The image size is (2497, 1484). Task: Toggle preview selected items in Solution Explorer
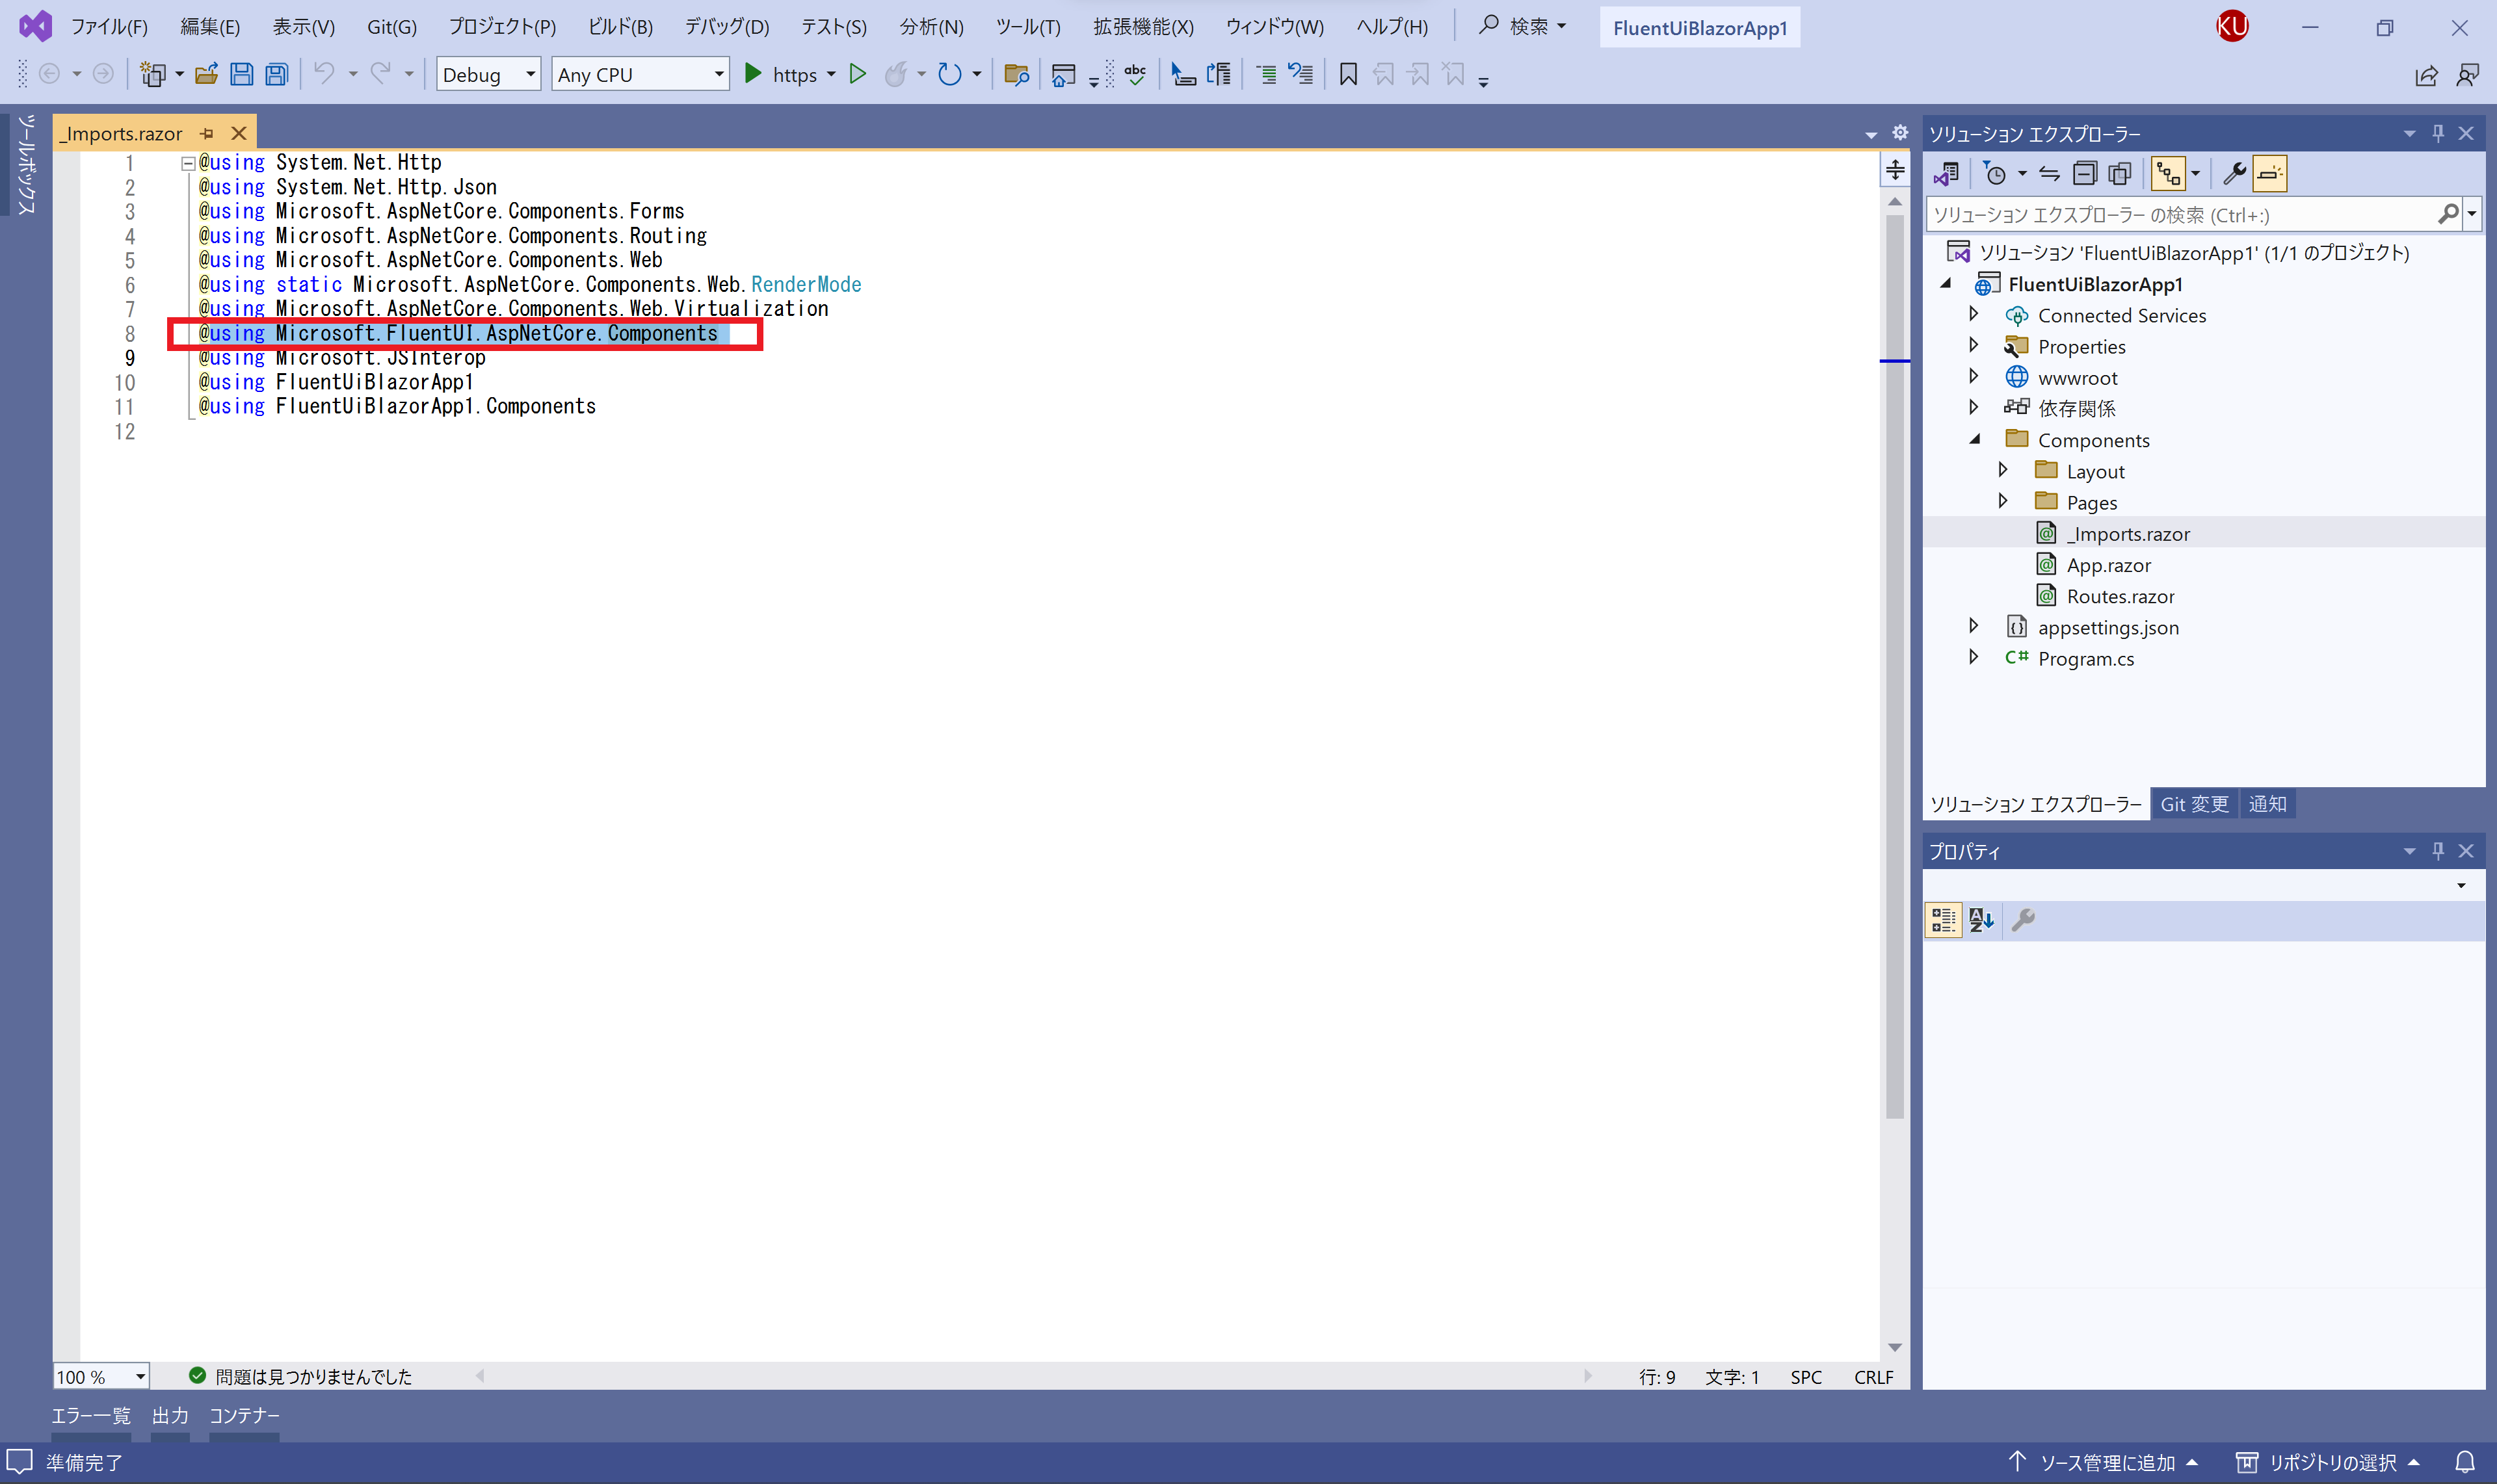coord(2269,174)
